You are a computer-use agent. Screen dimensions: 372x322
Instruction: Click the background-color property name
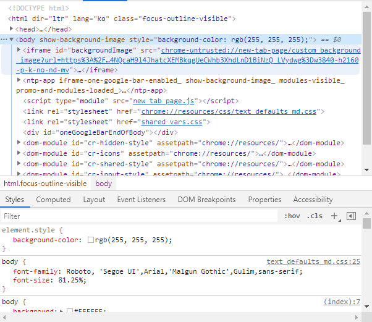point(46,240)
